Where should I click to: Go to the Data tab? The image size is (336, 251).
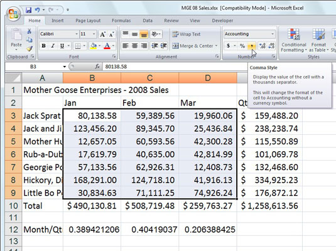coord(148,21)
